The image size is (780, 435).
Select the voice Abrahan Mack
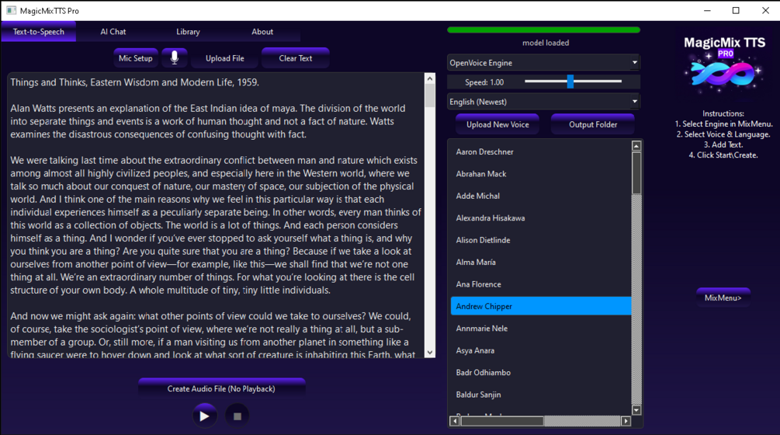[x=541, y=174]
